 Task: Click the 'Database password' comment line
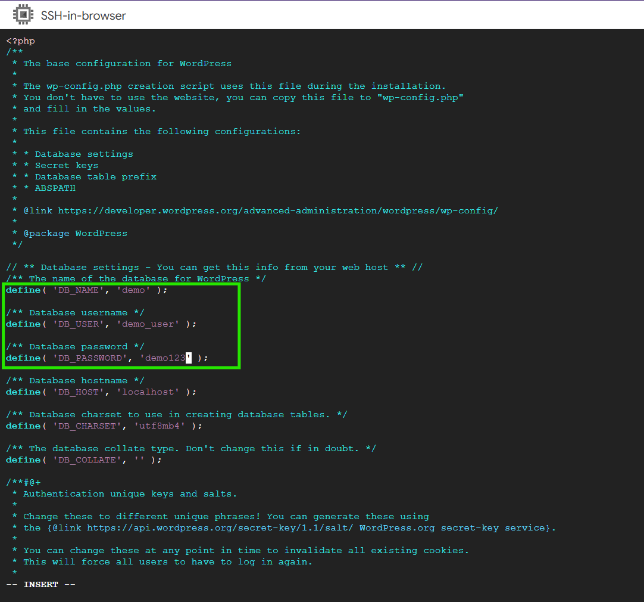[78, 347]
